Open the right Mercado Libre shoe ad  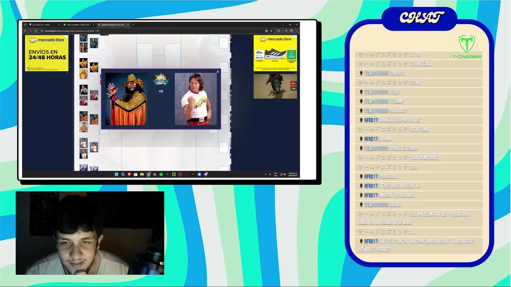click(275, 53)
